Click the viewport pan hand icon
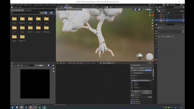 pyautogui.click(x=152, y=23)
